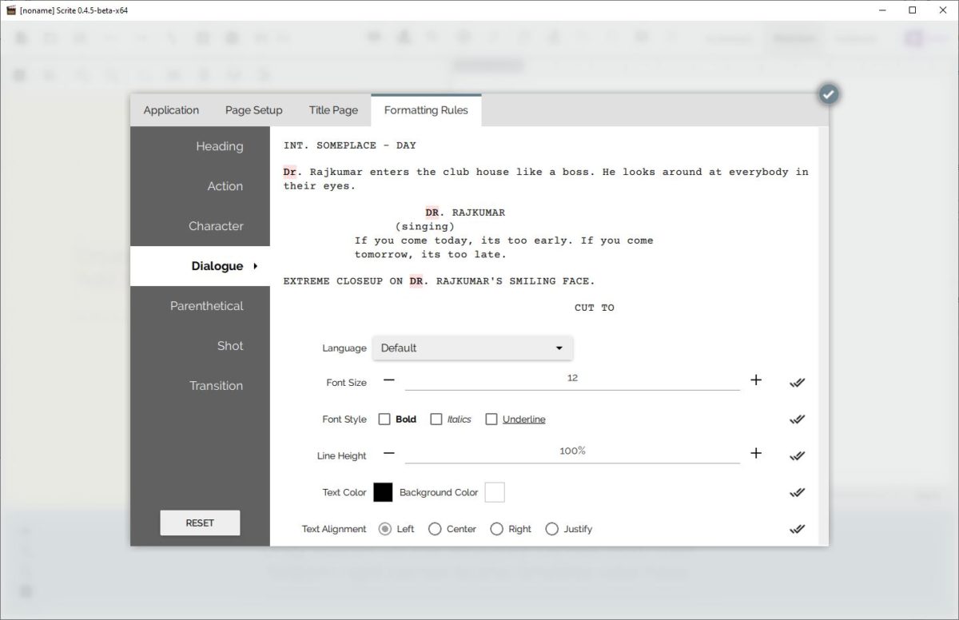Increase font size with the plus icon
The image size is (959, 620).
pyautogui.click(x=756, y=380)
